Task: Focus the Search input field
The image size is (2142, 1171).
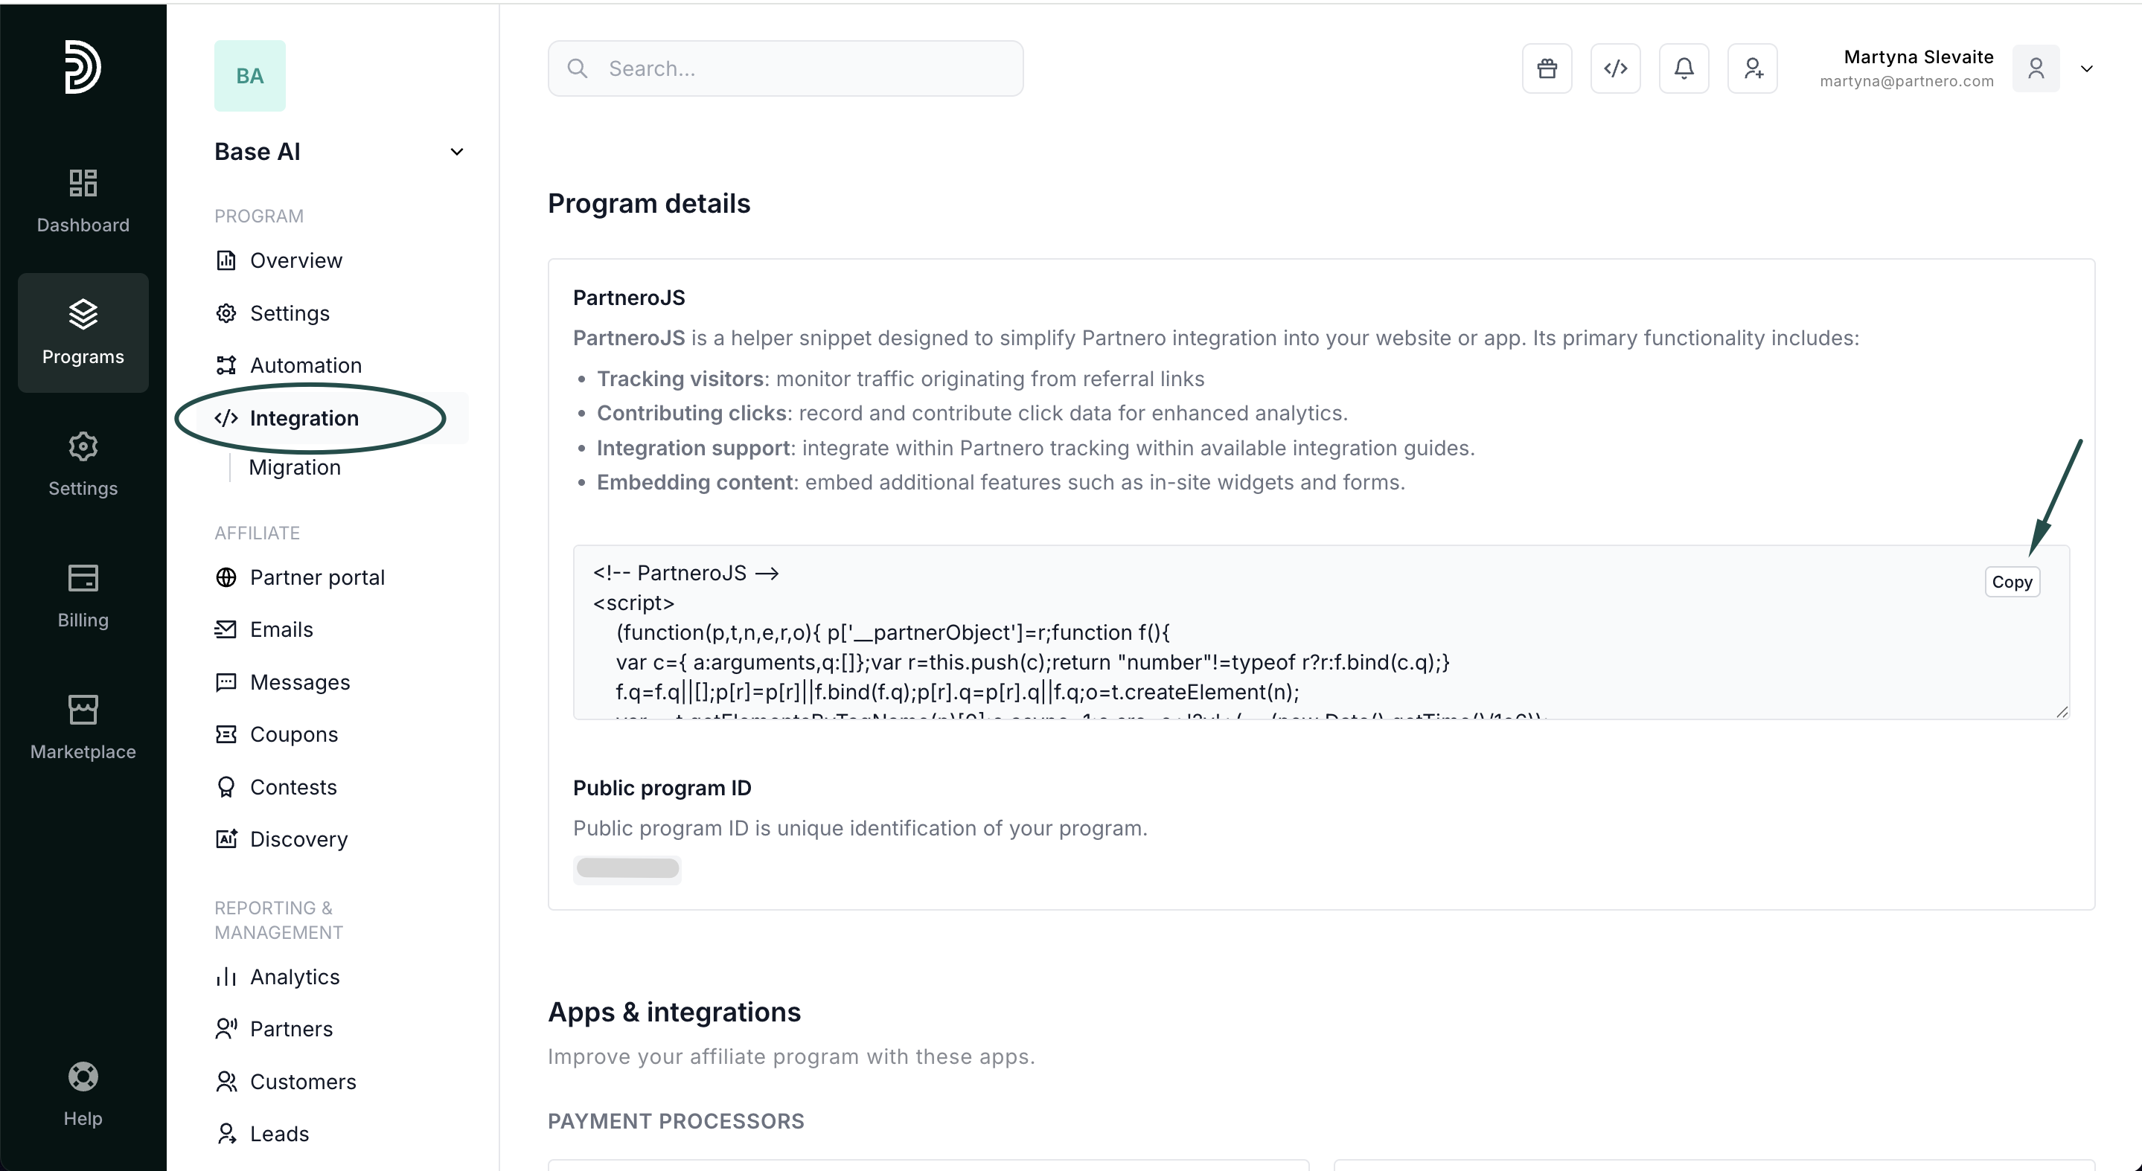Action: pyautogui.click(x=785, y=68)
